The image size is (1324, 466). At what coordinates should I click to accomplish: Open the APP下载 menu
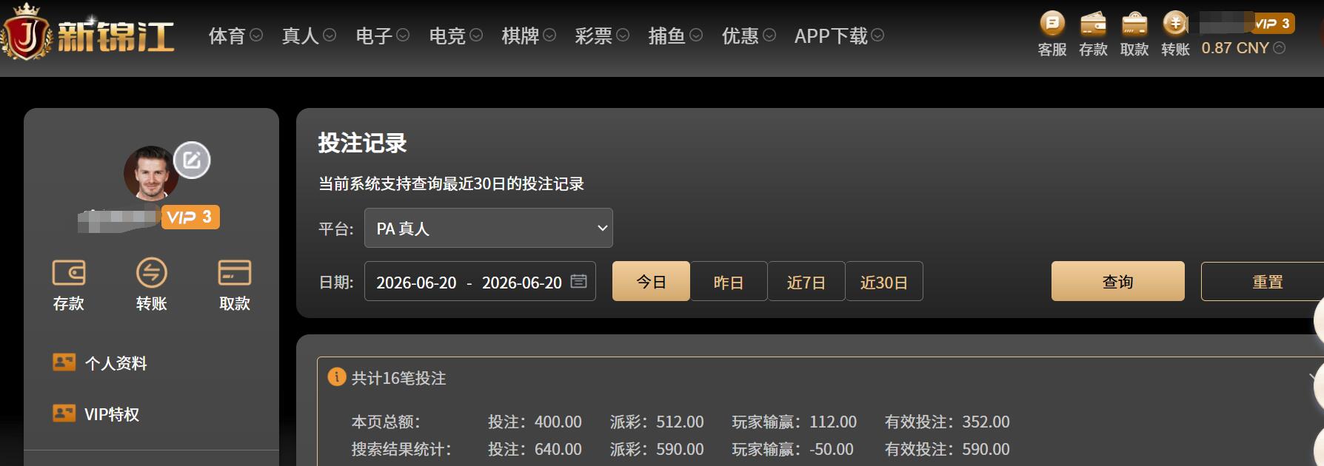pos(831,36)
